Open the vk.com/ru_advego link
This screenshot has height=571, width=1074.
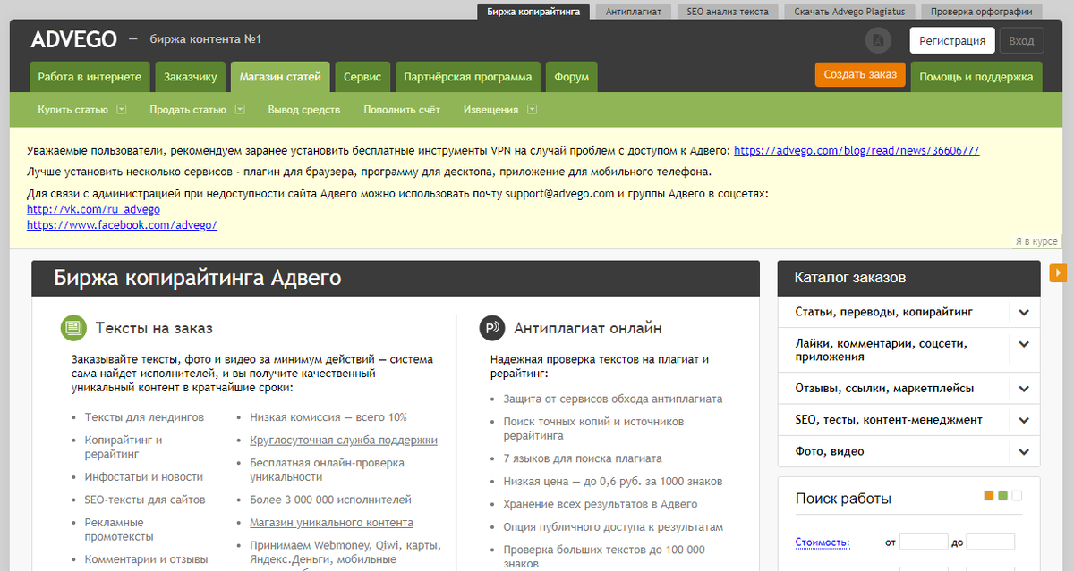(94, 209)
